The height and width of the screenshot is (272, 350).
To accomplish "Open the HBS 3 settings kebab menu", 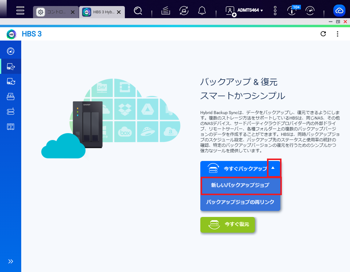I will (x=338, y=34).
